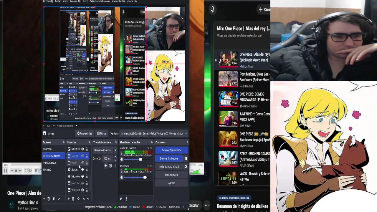Pop out the Controles dock panel

(187, 142)
